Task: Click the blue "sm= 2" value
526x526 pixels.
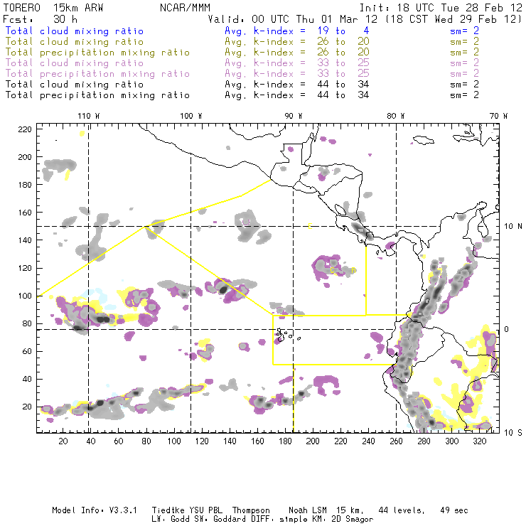Action: pos(464,31)
